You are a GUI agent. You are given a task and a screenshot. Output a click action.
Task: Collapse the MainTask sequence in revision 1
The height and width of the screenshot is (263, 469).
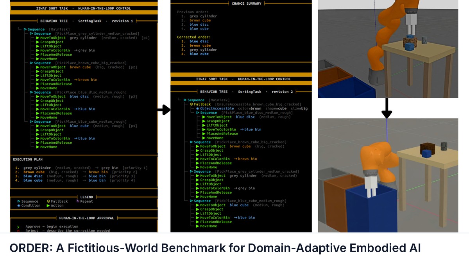(x=25, y=29)
